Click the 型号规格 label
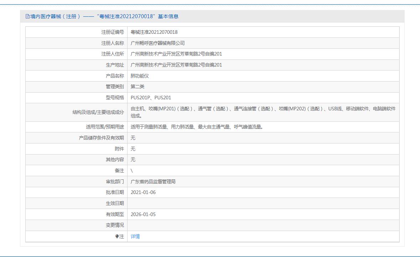This screenshot has height=257, width=420. coord(115,98)
